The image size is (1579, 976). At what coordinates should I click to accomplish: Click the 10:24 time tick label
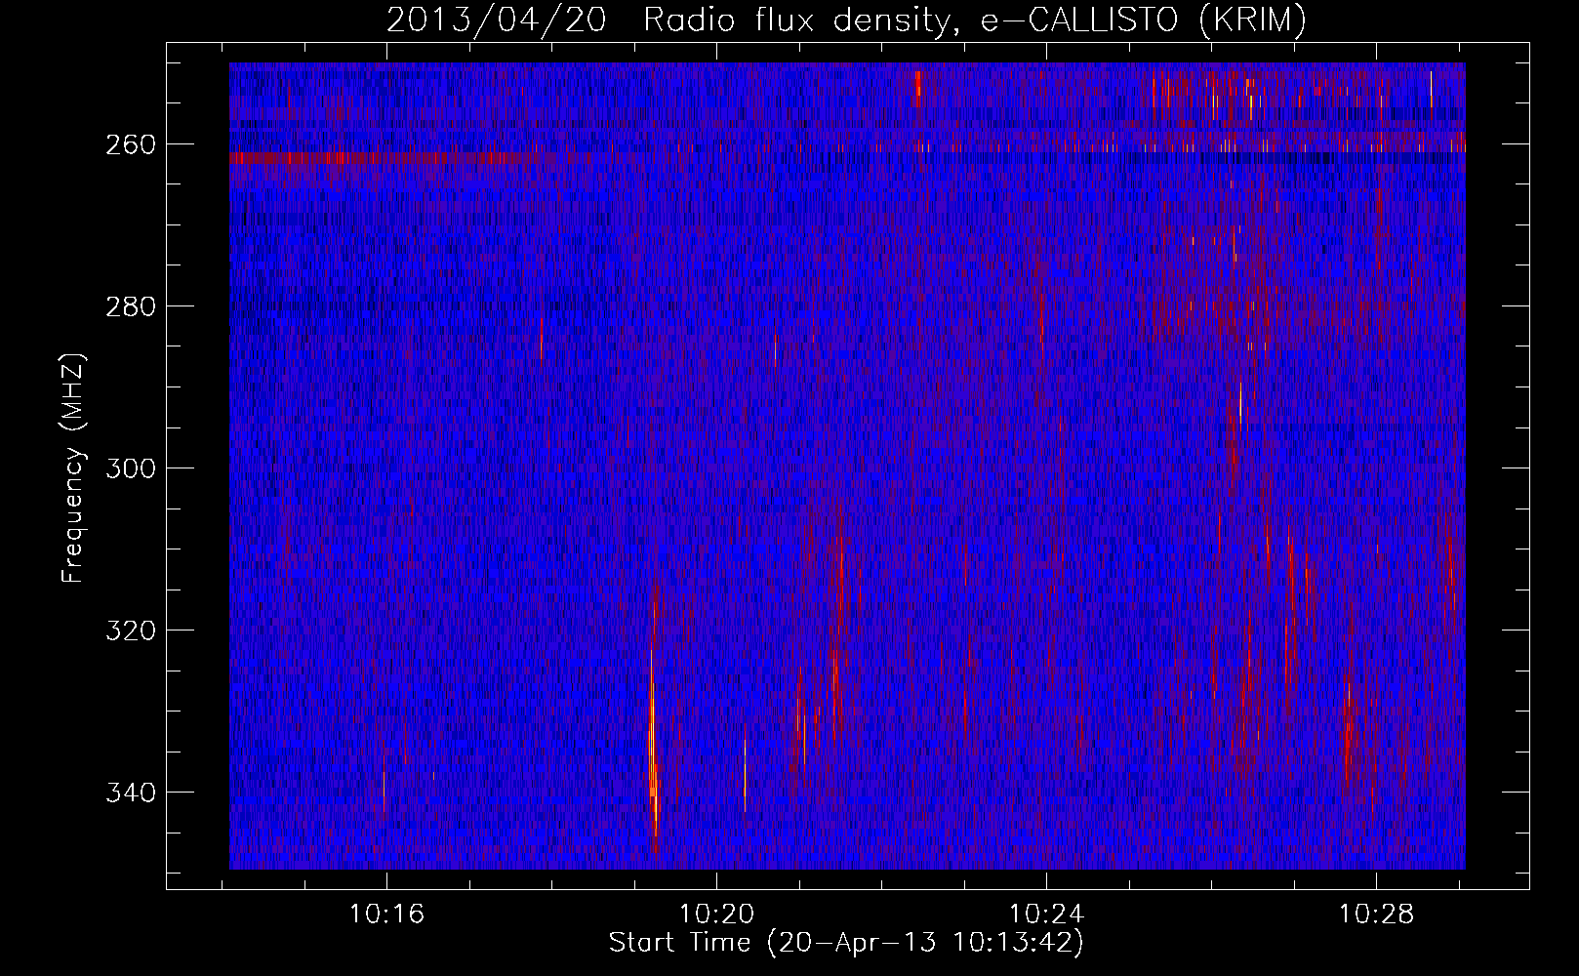(1047, 915)
